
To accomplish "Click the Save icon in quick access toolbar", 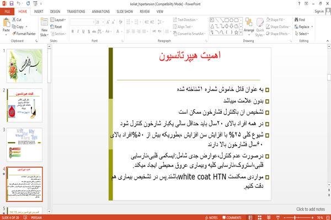I will click(12, 3).
